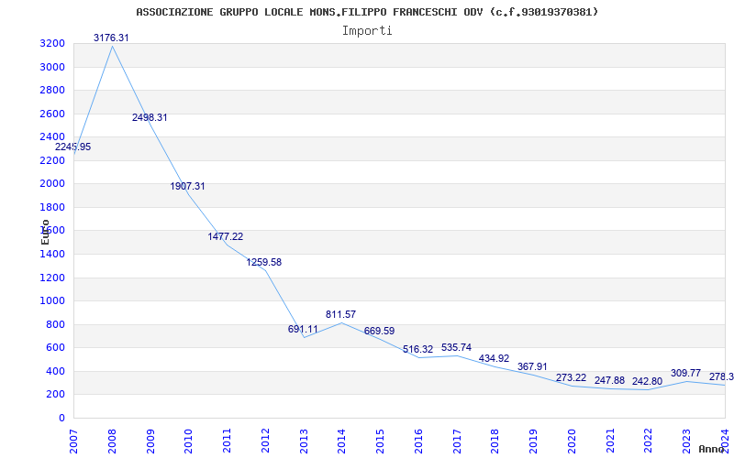Select the data label 691.11
Image resolution: width=734 pixels, height=458 pixels.
click(303, 329)
